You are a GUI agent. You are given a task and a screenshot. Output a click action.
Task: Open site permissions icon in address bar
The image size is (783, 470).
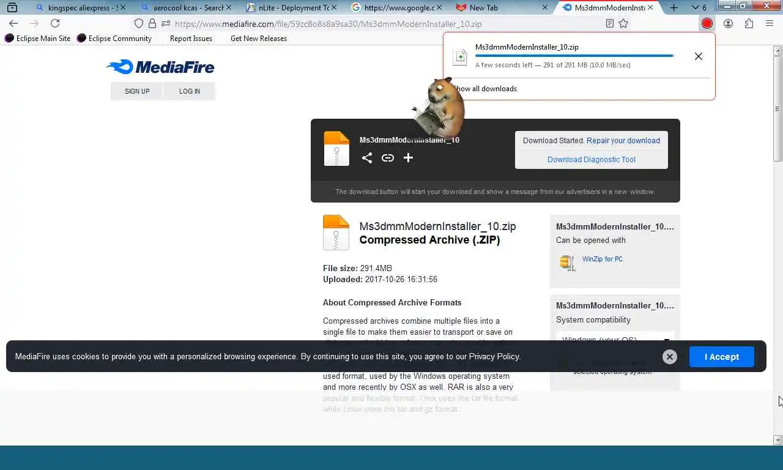click(166, 23)
